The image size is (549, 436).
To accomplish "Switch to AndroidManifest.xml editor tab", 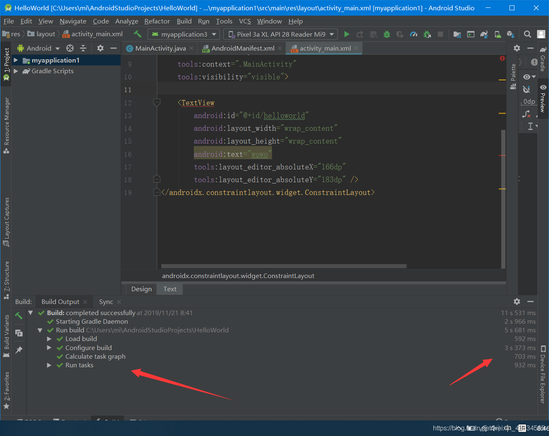I will coord(242,48).
